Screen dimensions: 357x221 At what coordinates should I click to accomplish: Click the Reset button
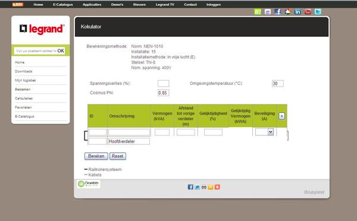(x=118, y=156)
